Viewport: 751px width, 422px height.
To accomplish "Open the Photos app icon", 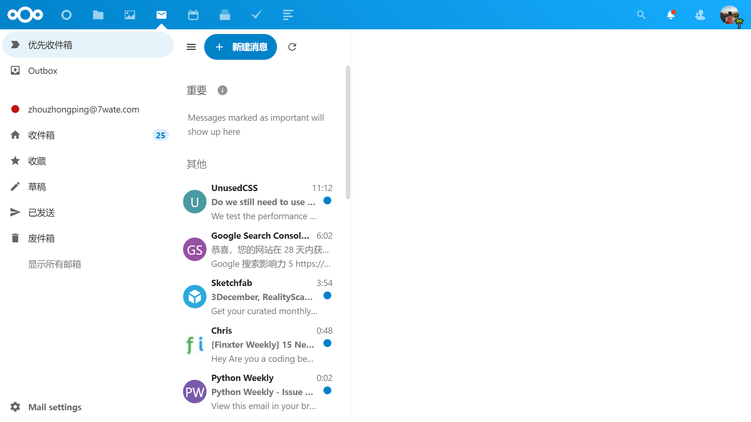I will [x=130, y=15].
